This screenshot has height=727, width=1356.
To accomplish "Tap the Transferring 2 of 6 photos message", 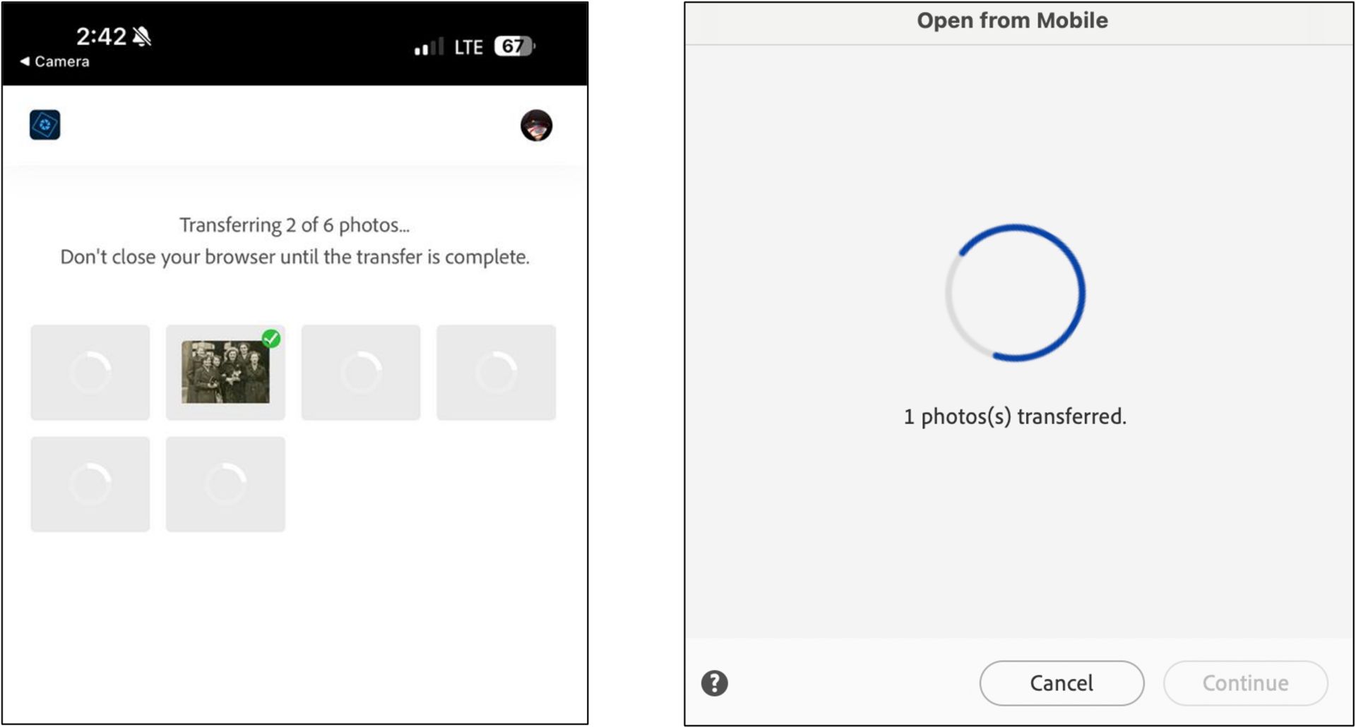I will click(295, 225).
